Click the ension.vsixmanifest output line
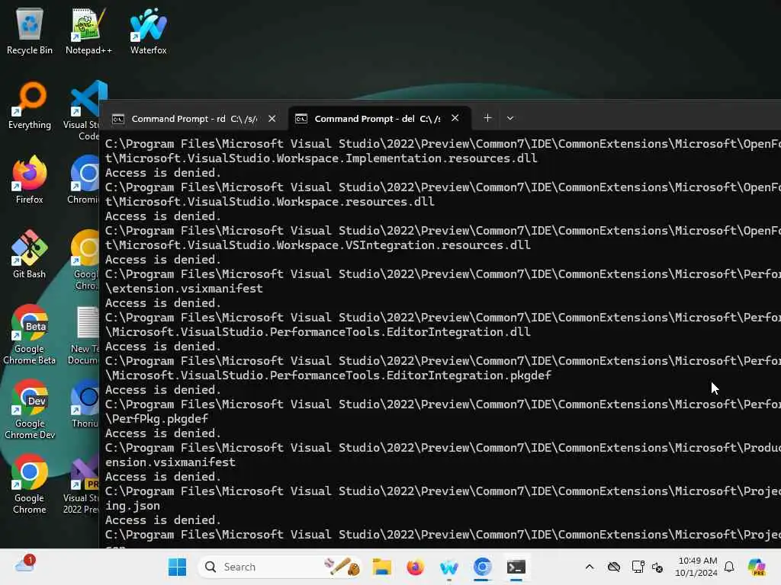Image resolution: width=781 pixels, height=585 pixels. [x=170, y=462]
